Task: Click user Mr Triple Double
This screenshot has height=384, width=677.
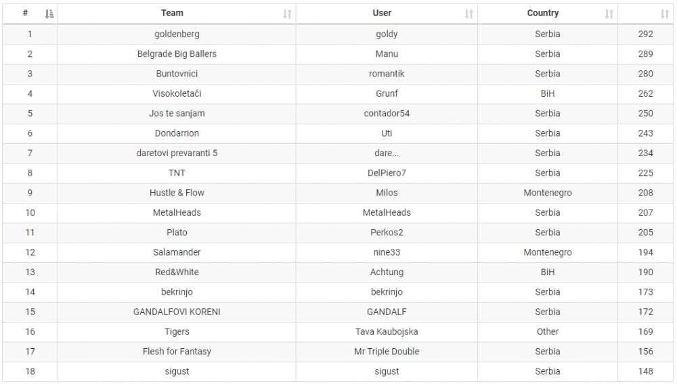Action: pyautogui.click(x=387, y=352)
